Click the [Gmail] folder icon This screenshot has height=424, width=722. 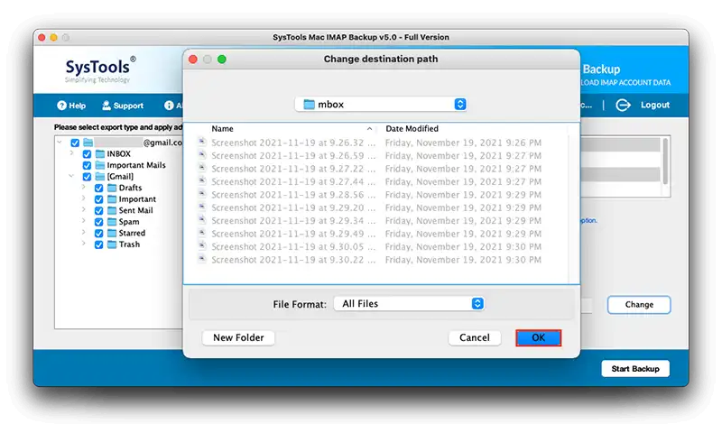(100, 176)
